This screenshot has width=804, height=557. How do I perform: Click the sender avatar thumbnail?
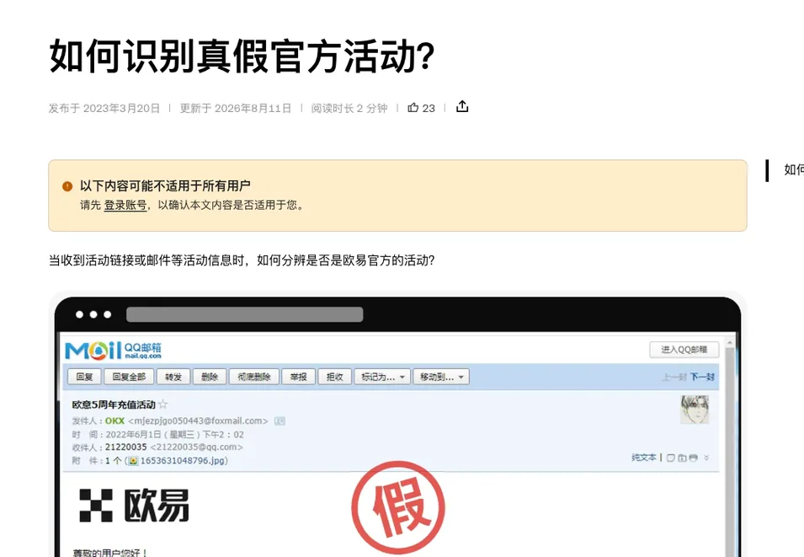pyautogui.click(x=695, y=410)
